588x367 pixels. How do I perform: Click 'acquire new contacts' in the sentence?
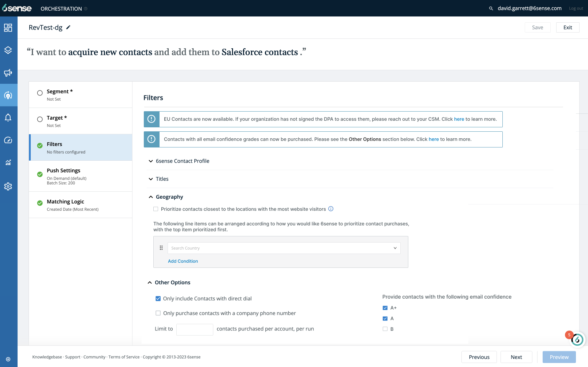(x=110, y=52)
